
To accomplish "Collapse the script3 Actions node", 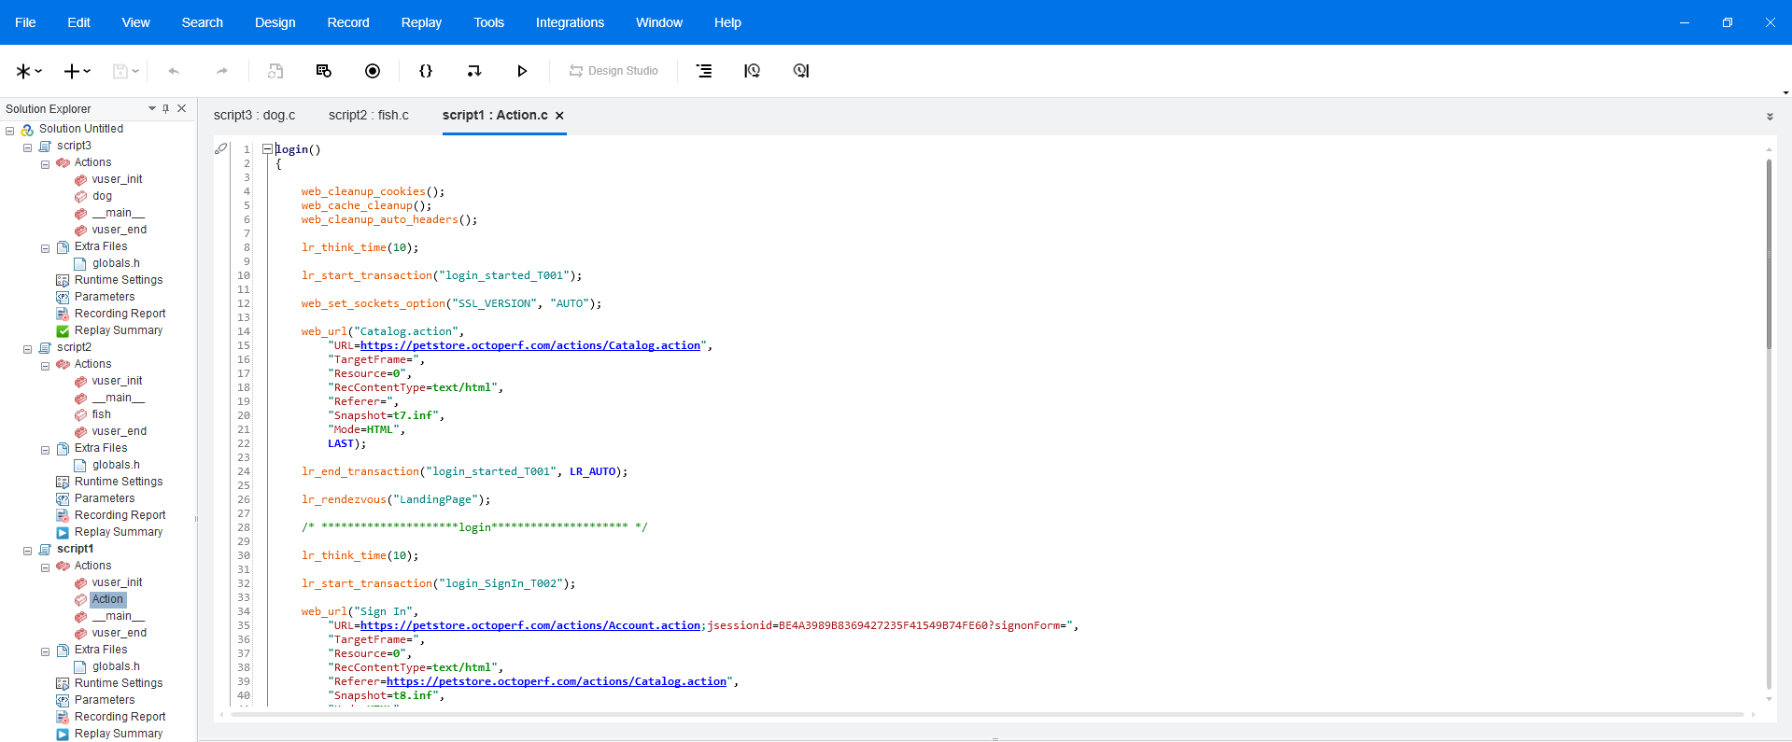I will 45,164.
